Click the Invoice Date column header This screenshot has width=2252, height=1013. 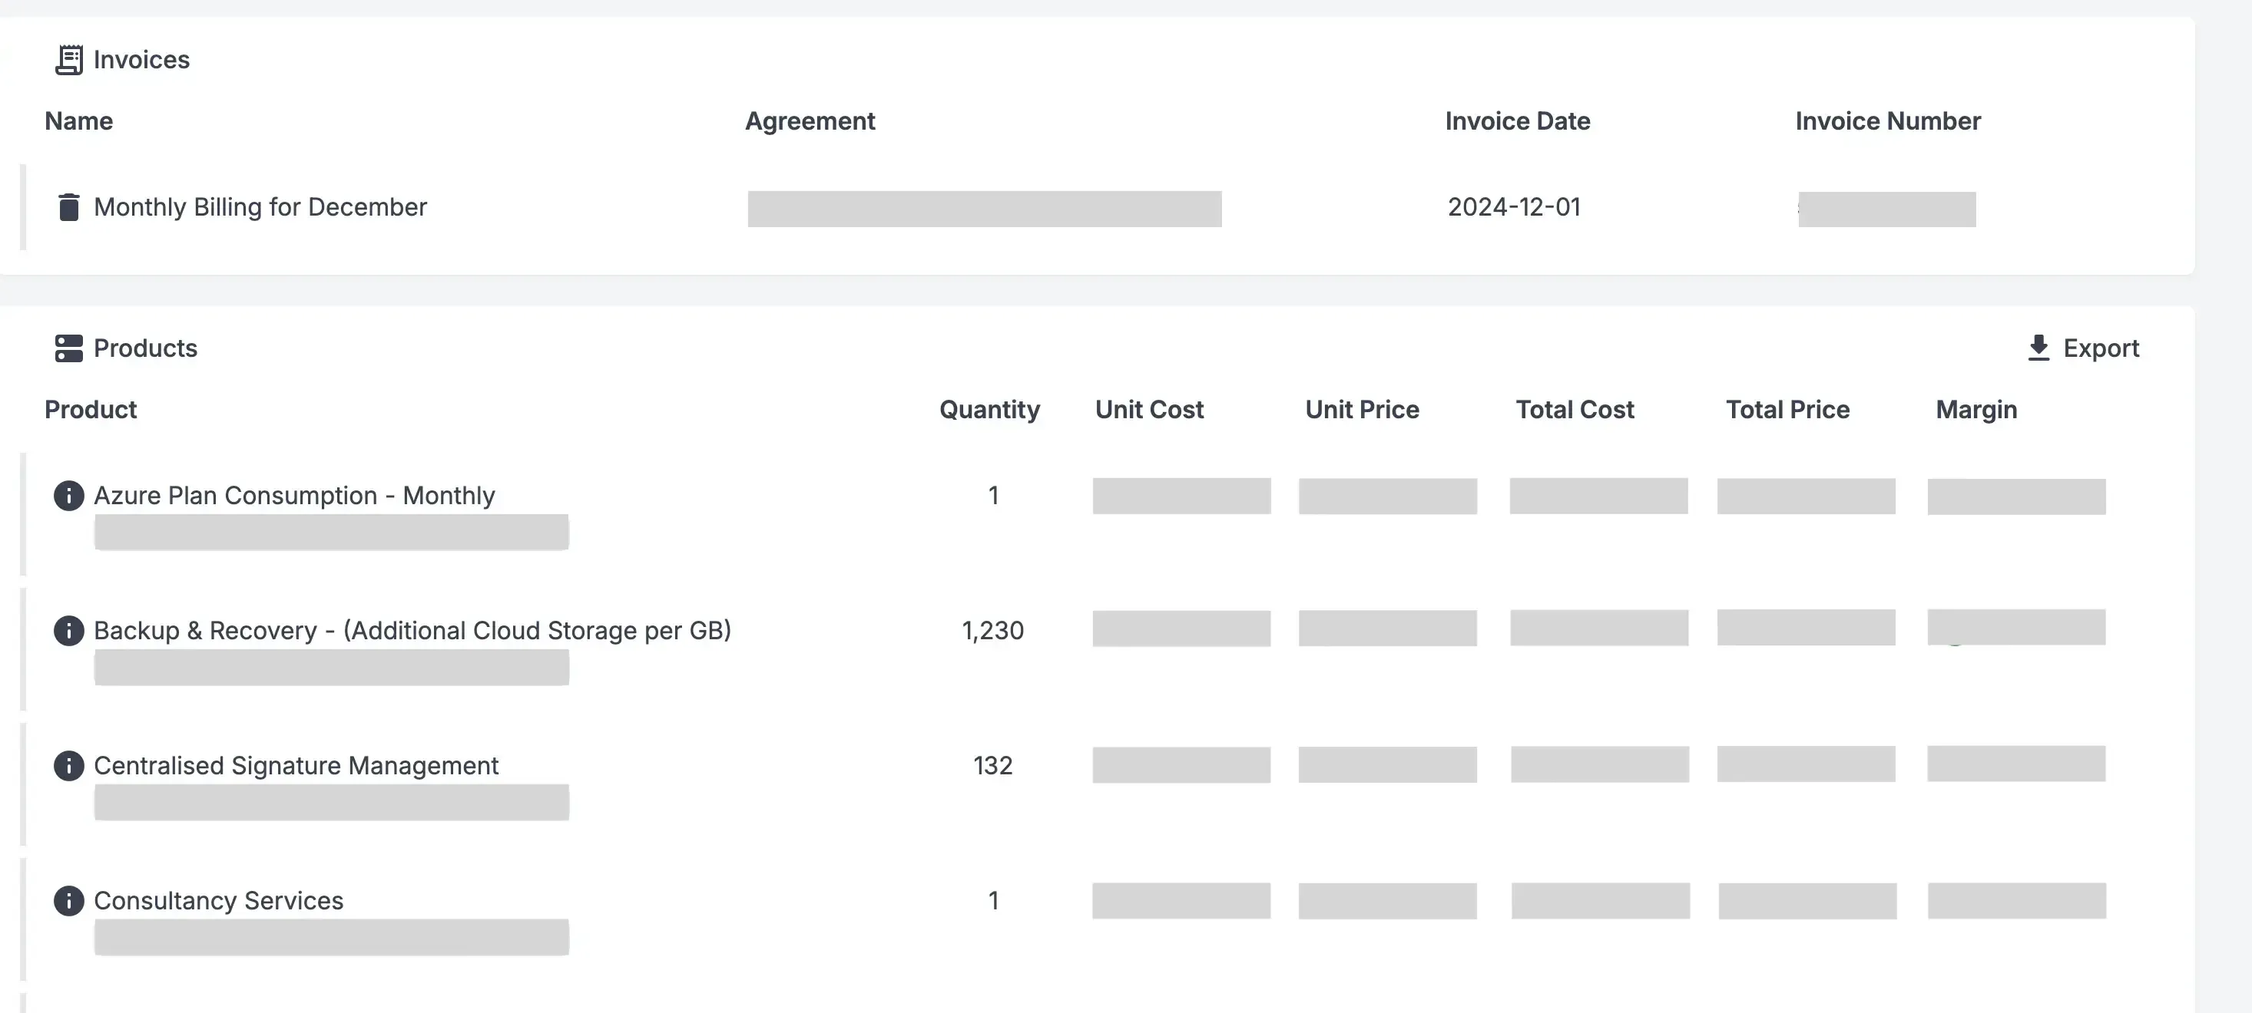coord(1517,120)
